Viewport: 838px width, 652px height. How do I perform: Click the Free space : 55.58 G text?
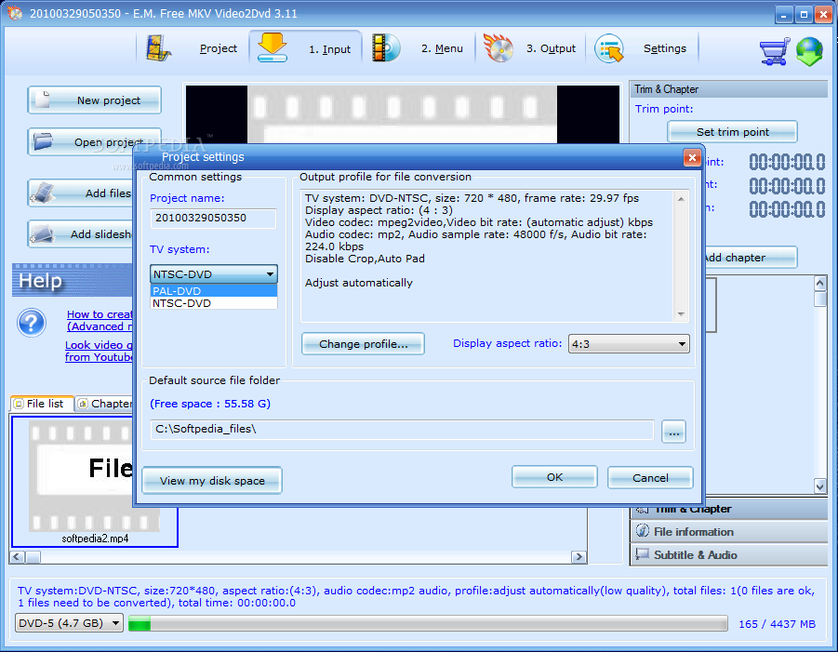pos(210,404)
